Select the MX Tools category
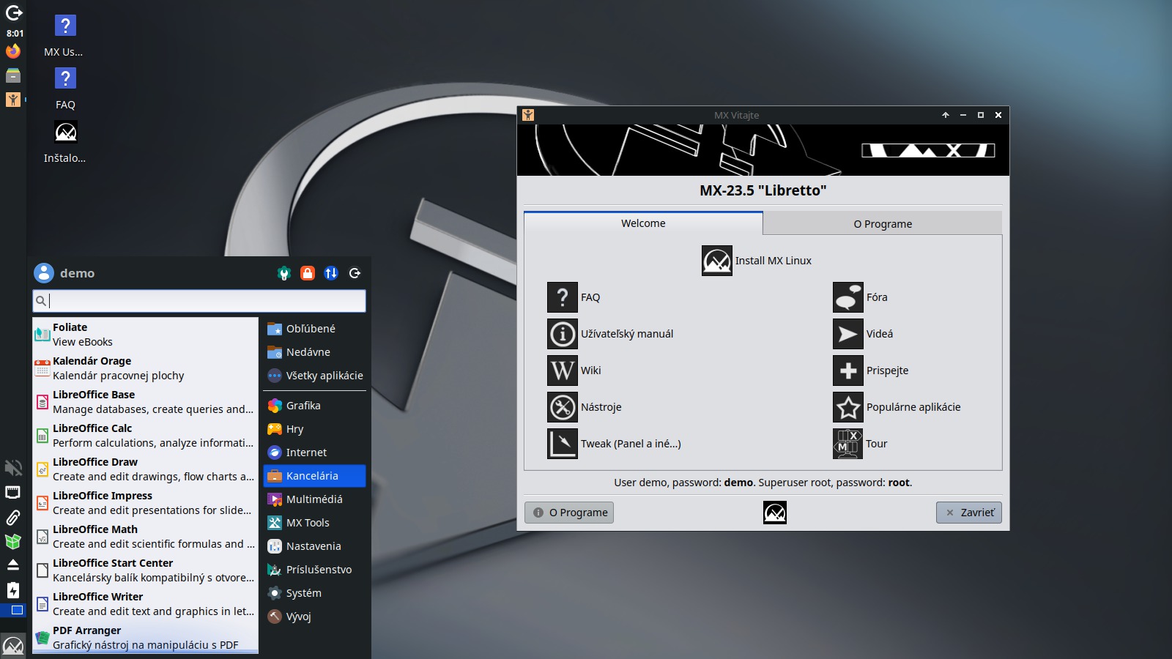Screen dimensions: 1172x659 315,523
